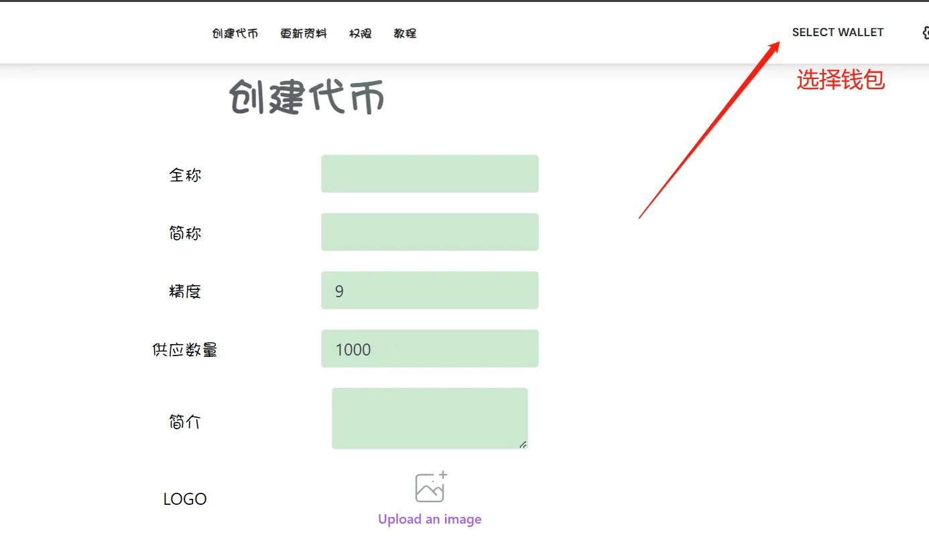The width and height of the screenshot is (929, 541).
Task: Click the settings gear icon at top right
Action: click(925, 32)
